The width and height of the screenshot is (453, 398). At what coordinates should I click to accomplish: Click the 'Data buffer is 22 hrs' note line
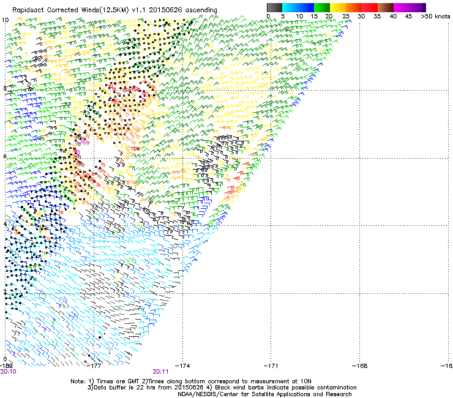coord(222,388)
